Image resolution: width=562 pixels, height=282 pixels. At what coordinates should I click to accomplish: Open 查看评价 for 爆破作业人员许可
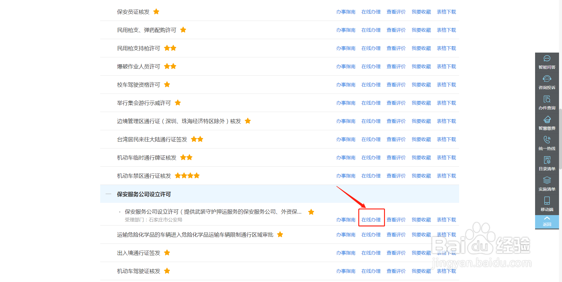point(396,66)
